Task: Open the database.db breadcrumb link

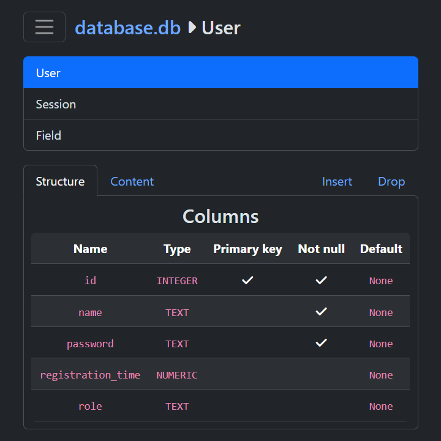Action: [127, 28]
